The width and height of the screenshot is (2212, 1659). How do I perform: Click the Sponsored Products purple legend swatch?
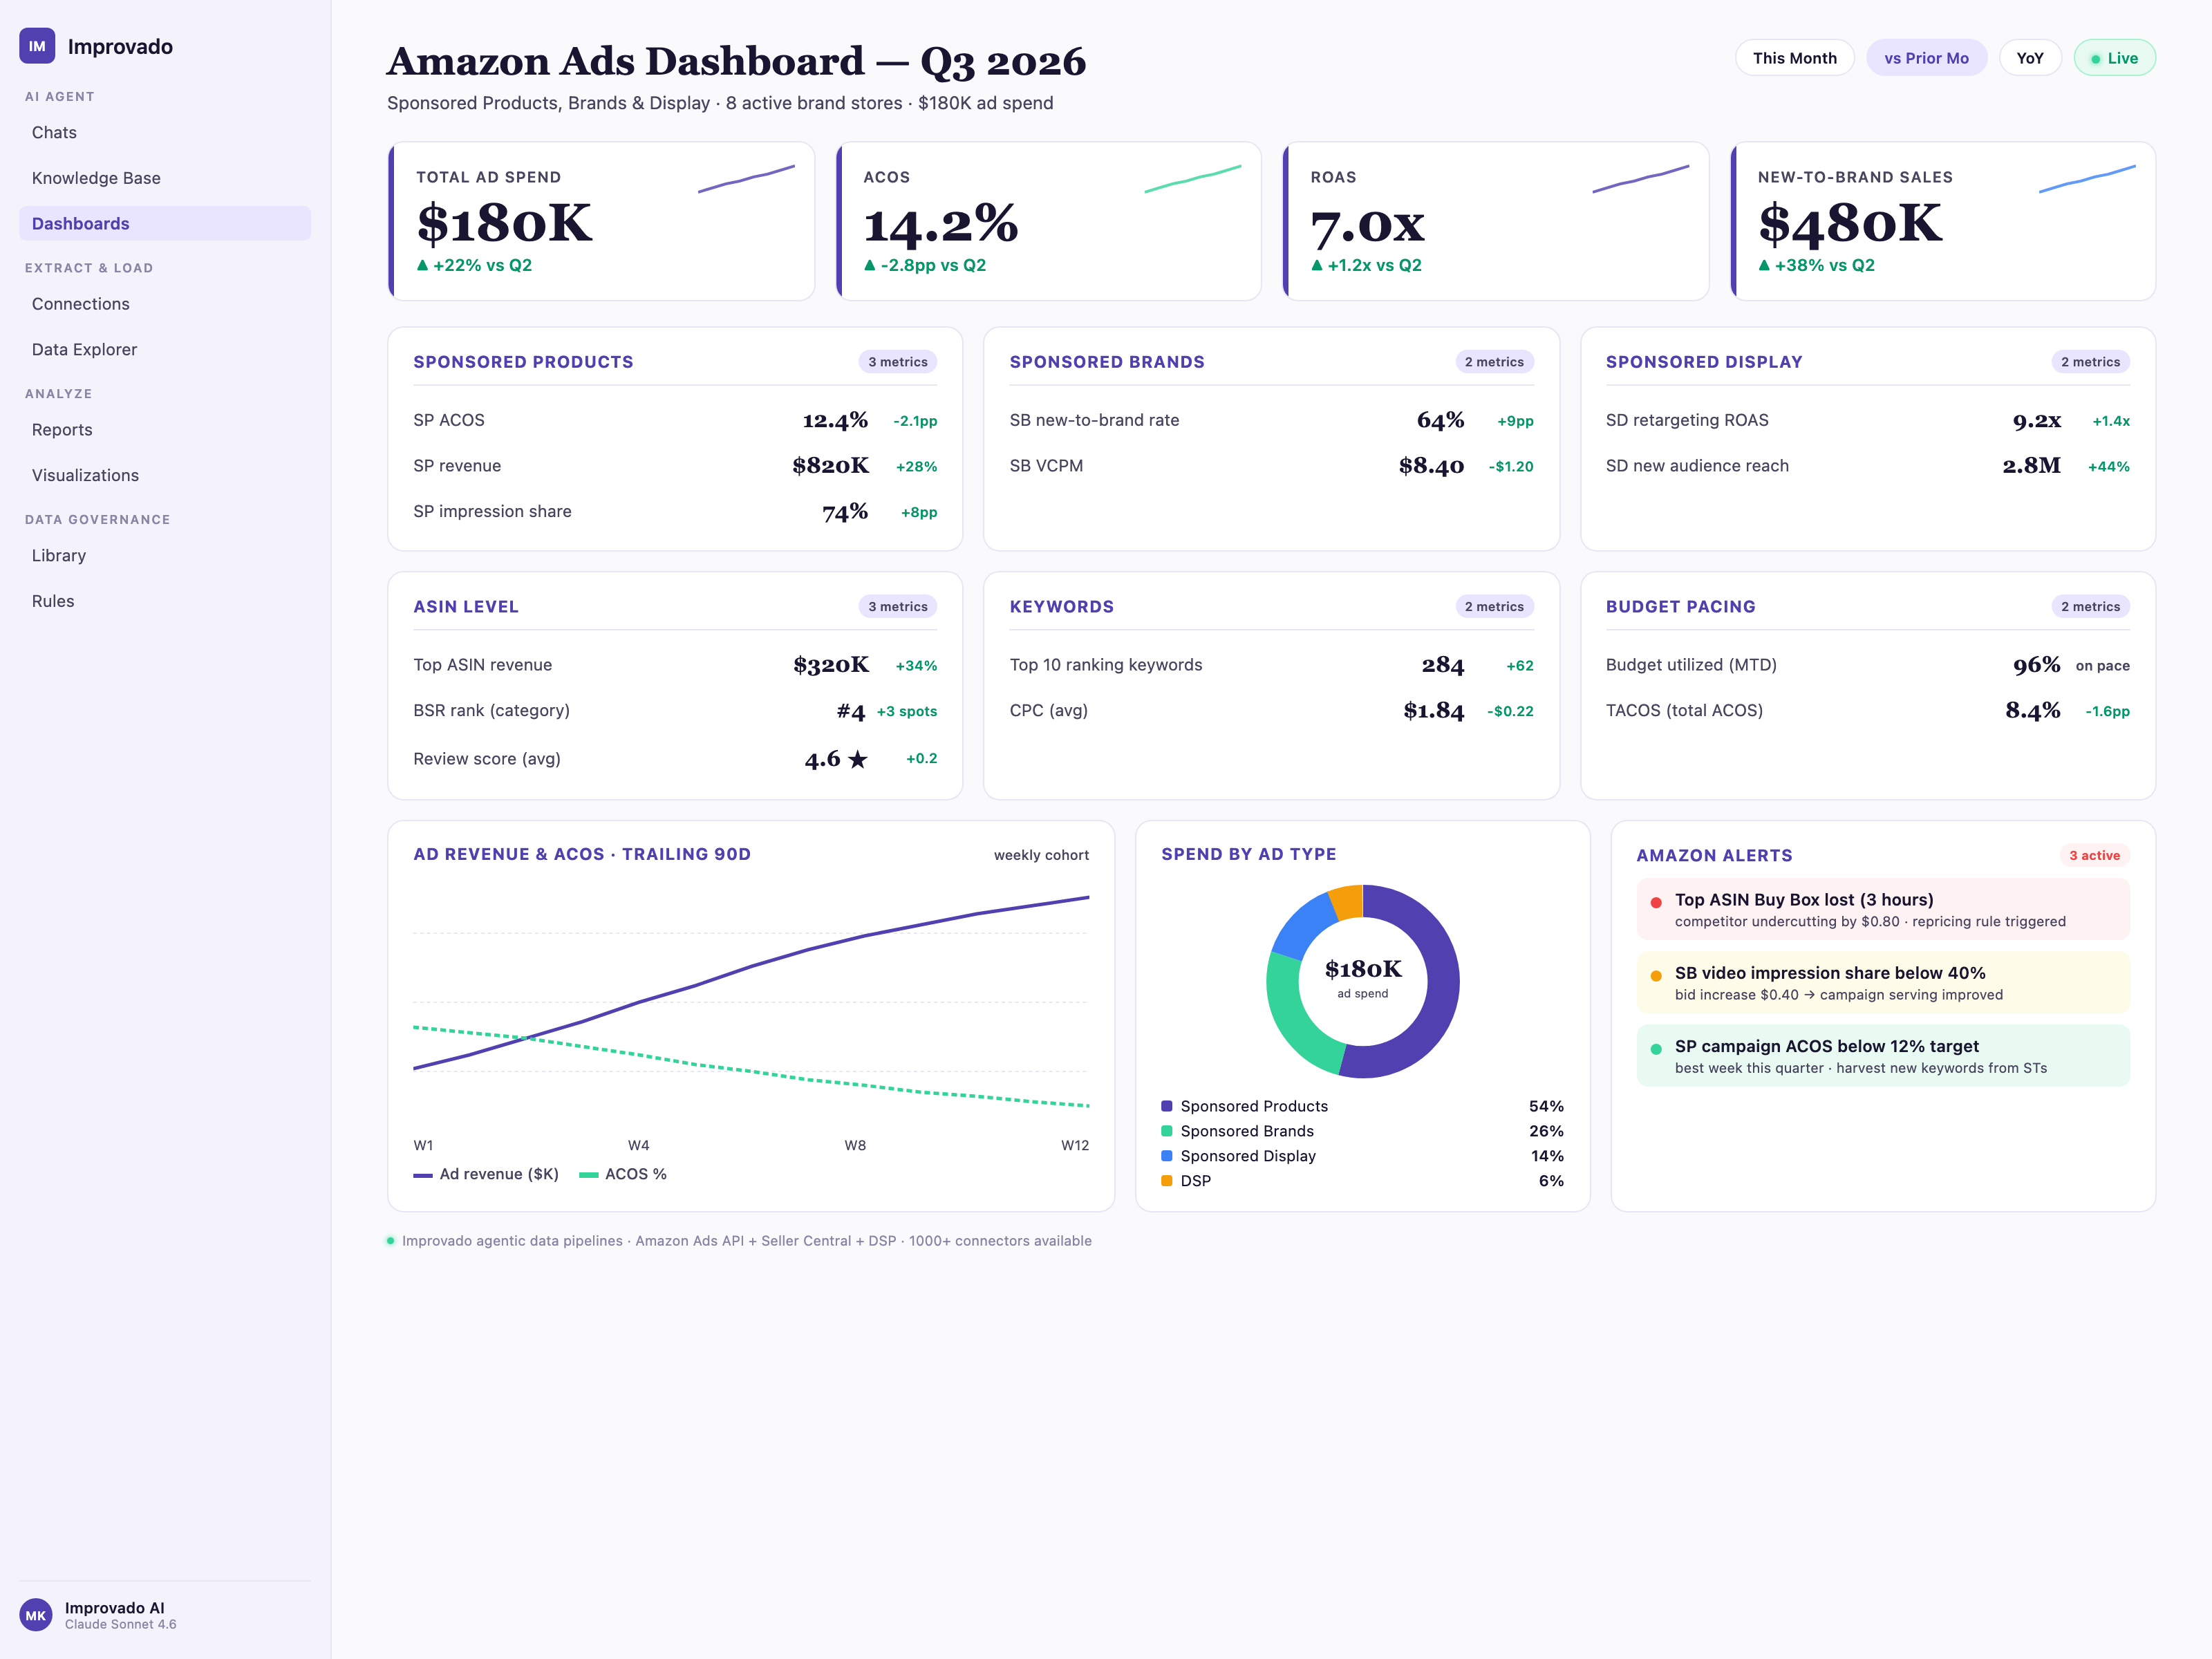coord(1166,1106)
